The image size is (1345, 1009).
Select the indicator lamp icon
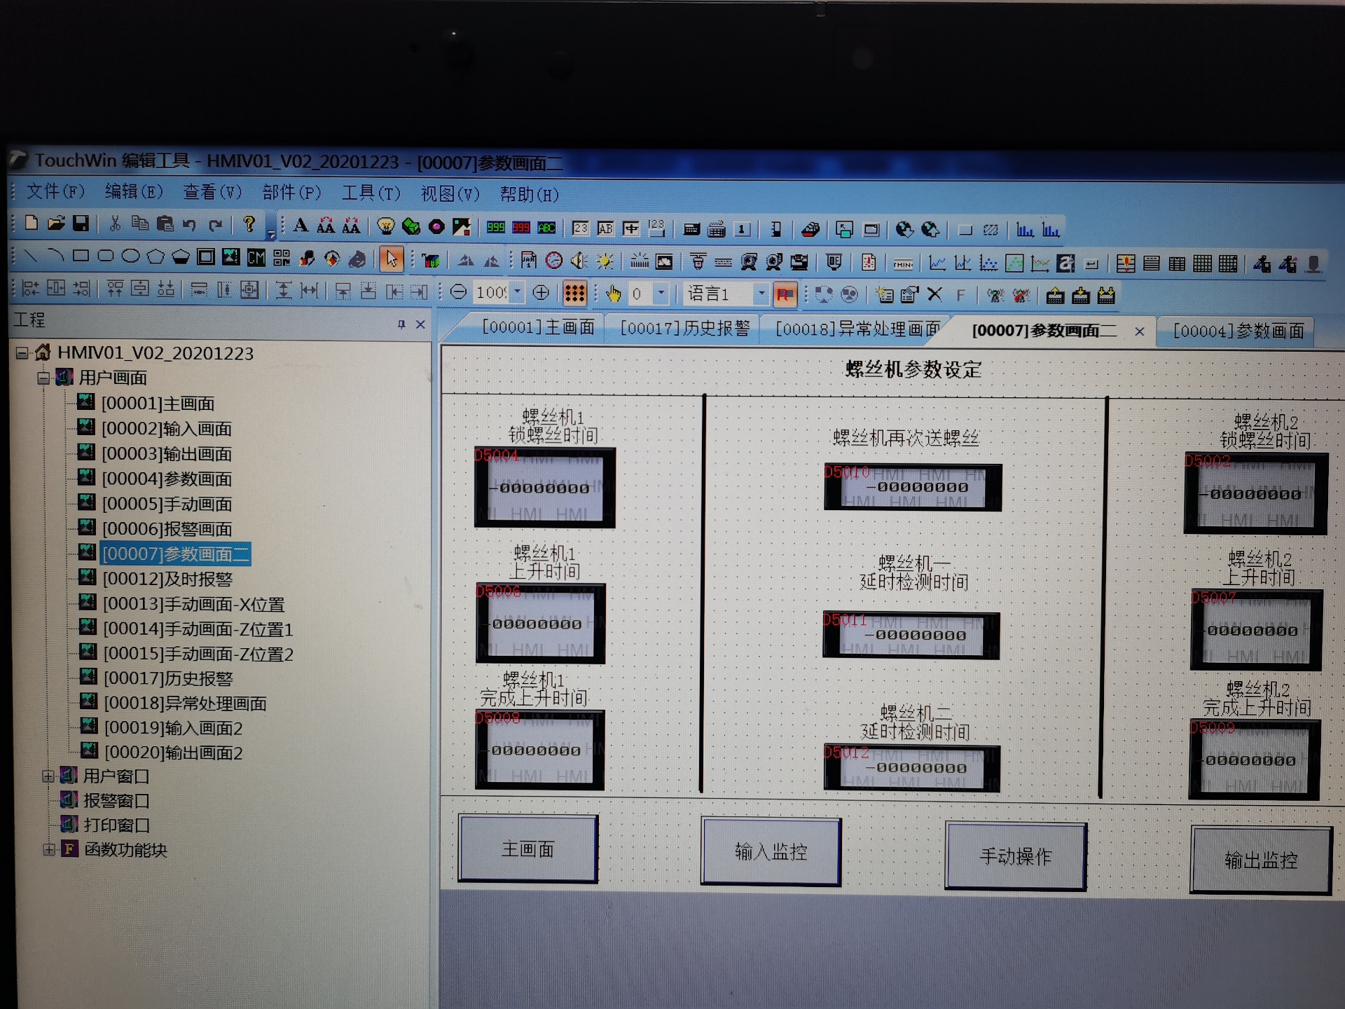coord(385,226)
